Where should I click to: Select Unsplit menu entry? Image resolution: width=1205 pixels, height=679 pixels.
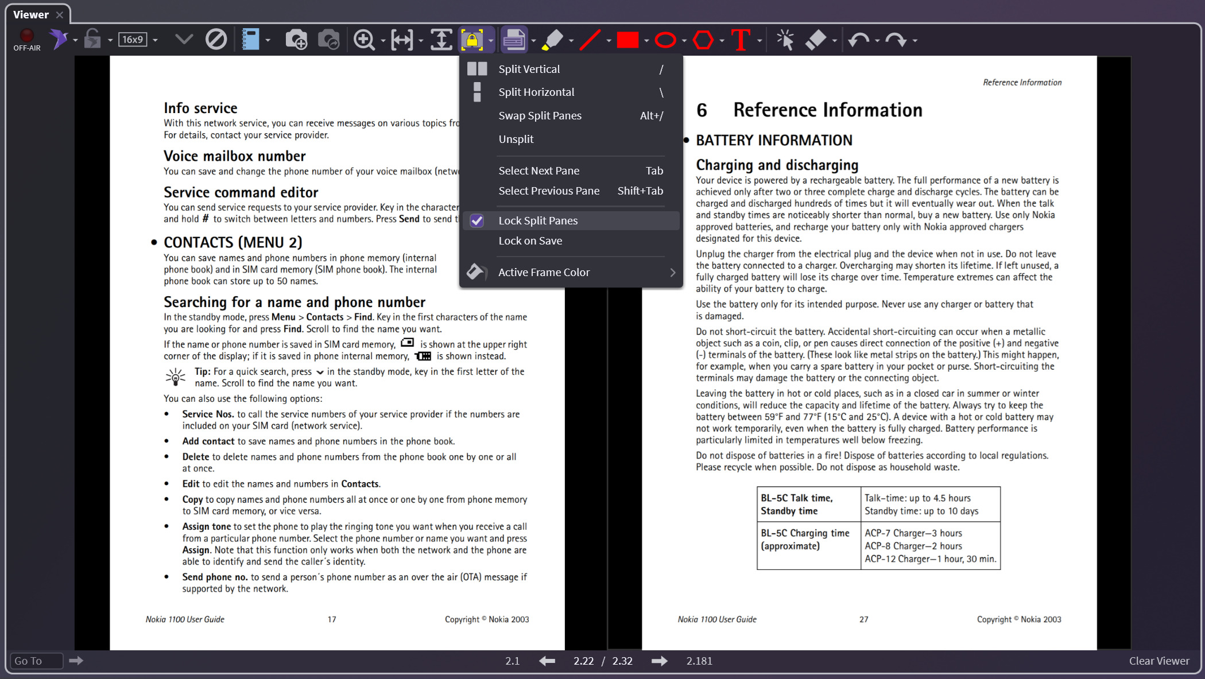516,139
